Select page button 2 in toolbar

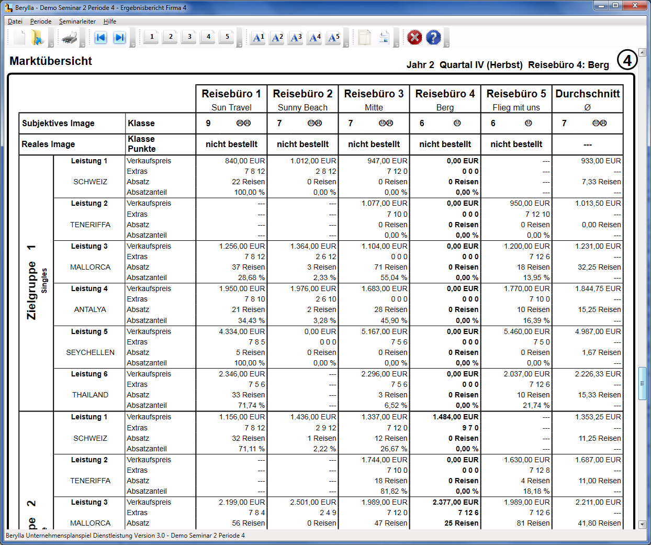(171, 37)
